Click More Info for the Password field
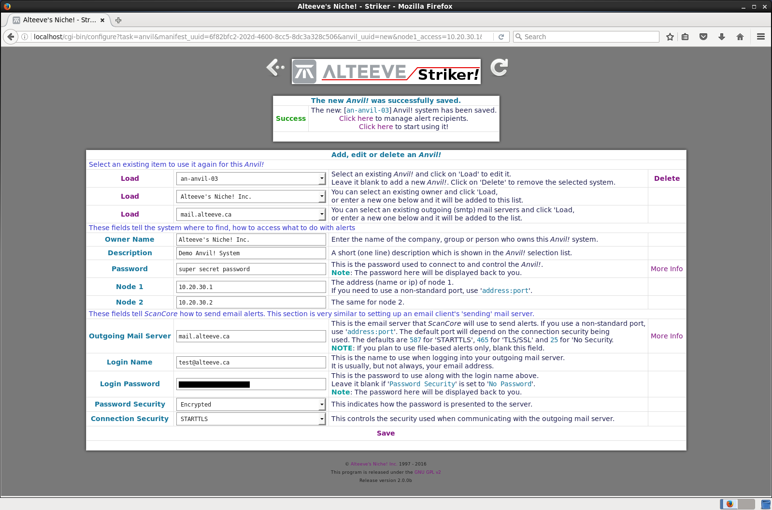 [667, 269]
